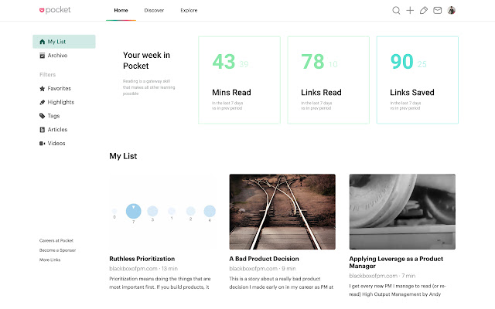Viewport: 495px width, 309px height.
Task: Click the railroad tracks thumbnail
Action: pyautogui.click(x=282, y=212)
